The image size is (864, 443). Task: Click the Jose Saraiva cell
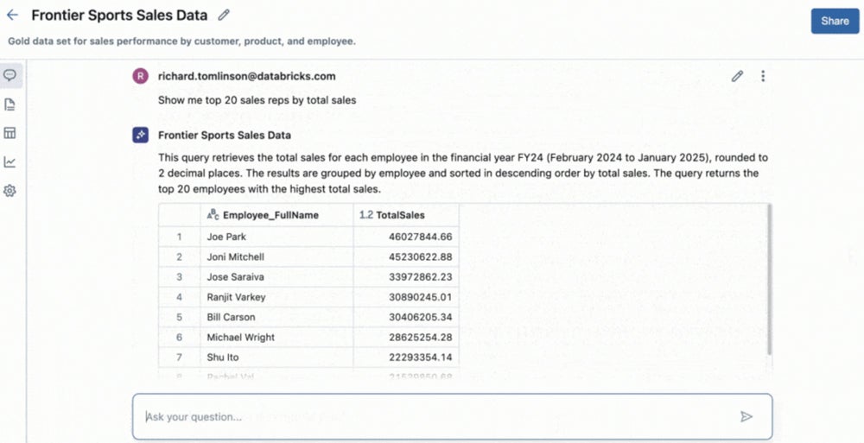click(276, 276)
